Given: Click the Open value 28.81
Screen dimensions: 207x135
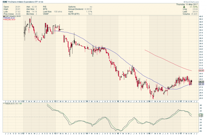Looking at the screenshot, I should click(x=18, y=7).
